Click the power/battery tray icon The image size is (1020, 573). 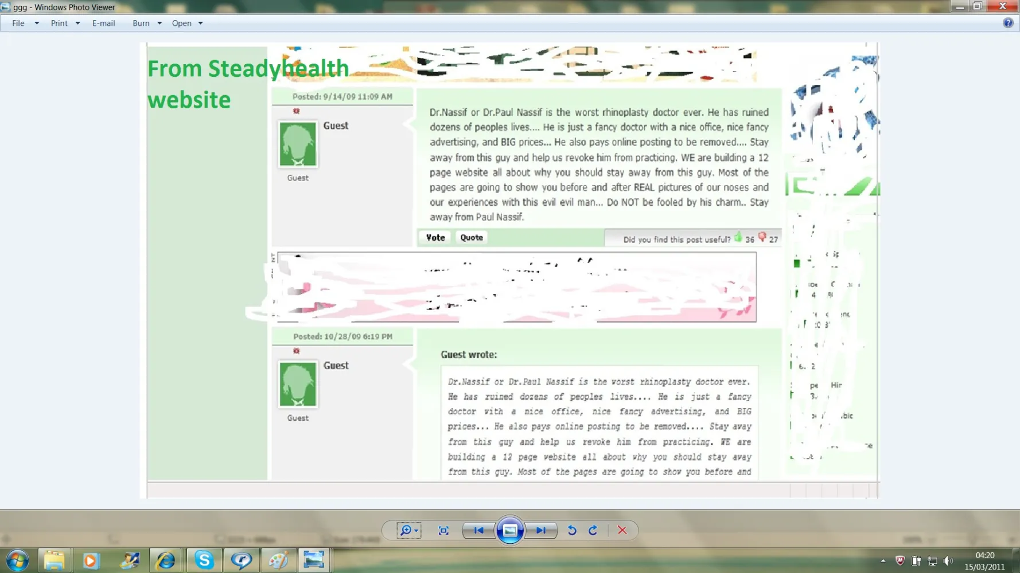coord(916,561)
